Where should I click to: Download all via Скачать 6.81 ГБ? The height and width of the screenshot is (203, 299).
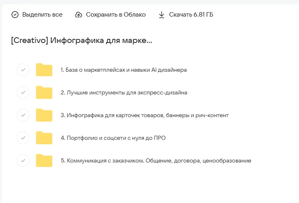(x=191, y=15)
